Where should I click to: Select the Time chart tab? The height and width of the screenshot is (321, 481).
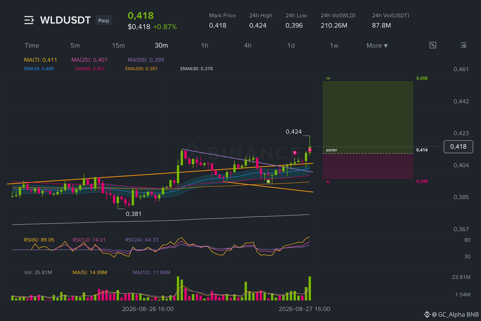click(32, 45)
